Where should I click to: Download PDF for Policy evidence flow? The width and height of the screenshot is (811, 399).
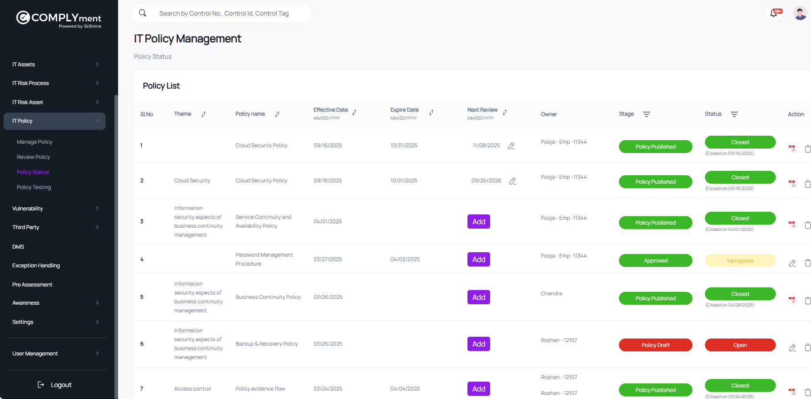792,392
